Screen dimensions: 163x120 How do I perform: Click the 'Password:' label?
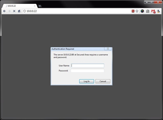coord(63,71)
